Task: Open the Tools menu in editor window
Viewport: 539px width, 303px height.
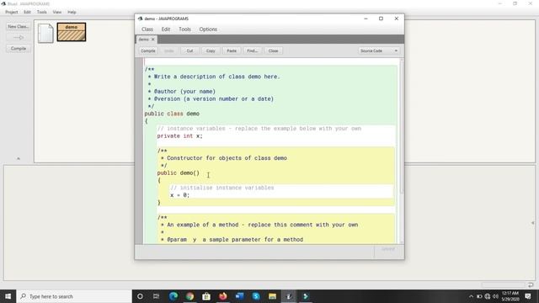Action: click(x=184, y=29)
